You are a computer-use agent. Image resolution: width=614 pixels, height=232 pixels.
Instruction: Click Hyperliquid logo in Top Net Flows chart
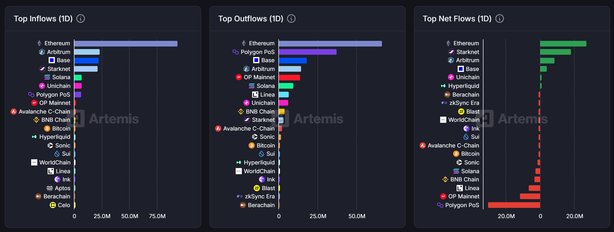tap(443, 86)
